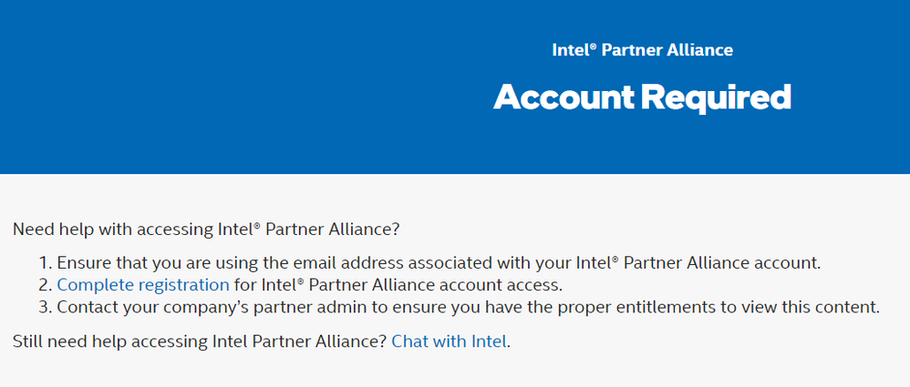910x387 pixels.
Task: Click the Intel Partner Alliance banner subtitle
Action: 642,49
